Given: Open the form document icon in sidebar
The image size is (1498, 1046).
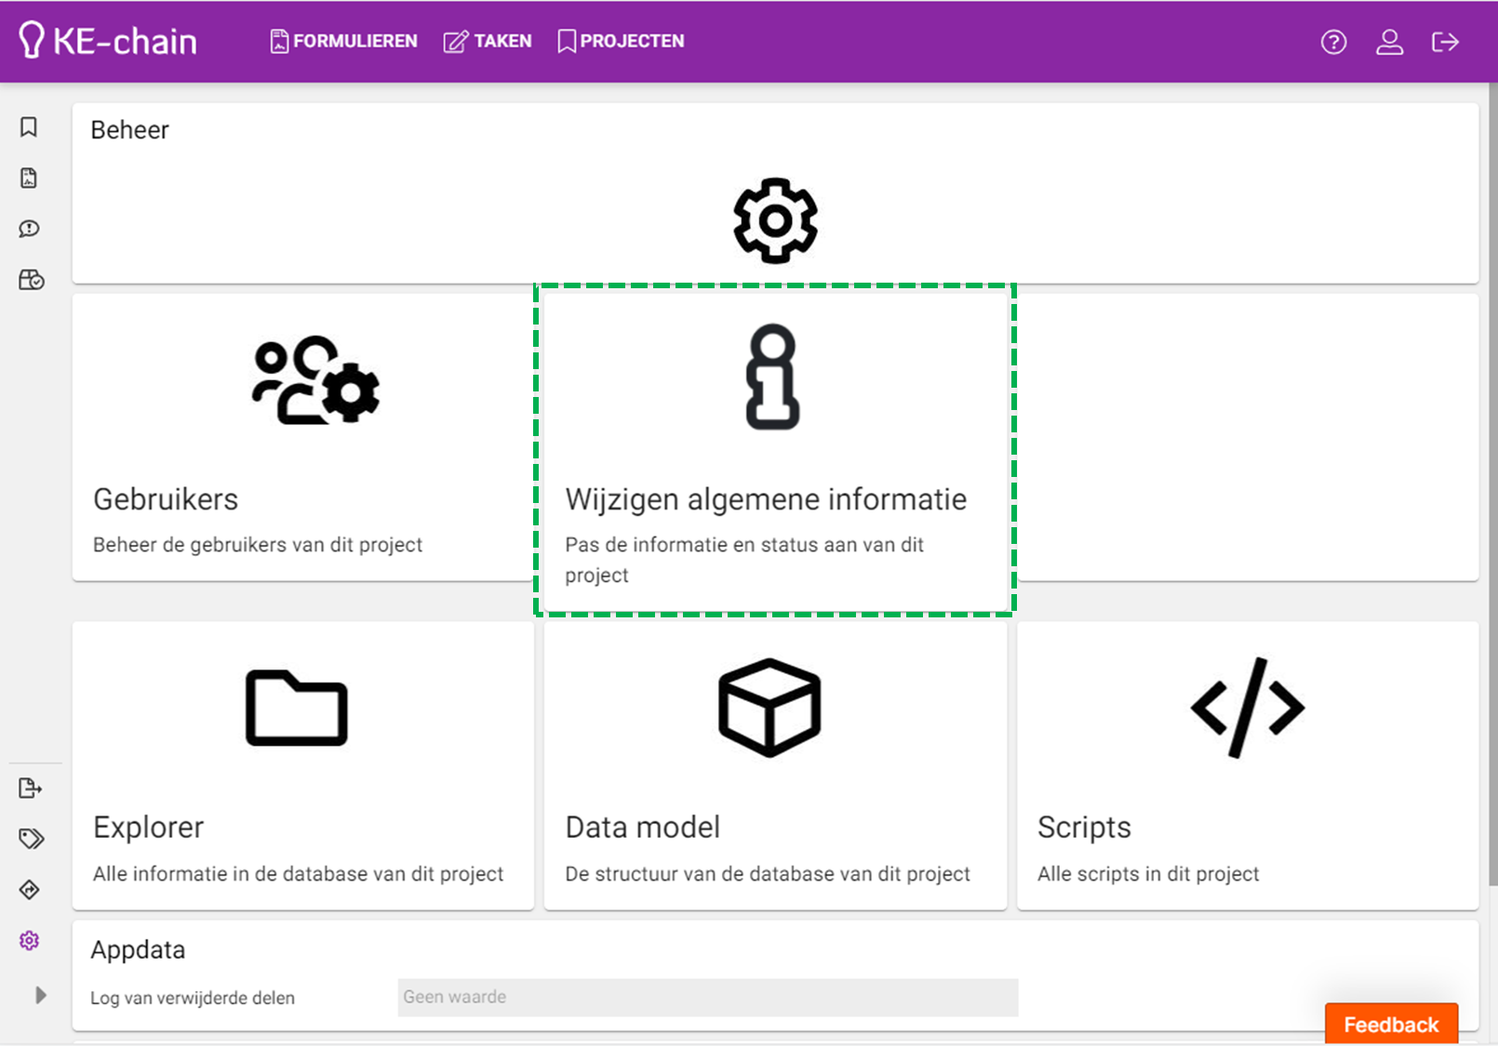Looking at the screenshot, I should click(x=29, y=179).
